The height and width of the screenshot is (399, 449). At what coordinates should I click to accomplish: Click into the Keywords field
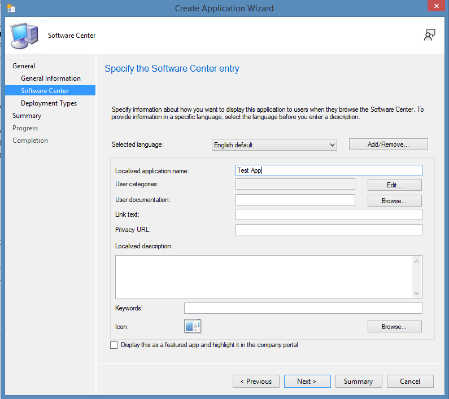point(303,308)
